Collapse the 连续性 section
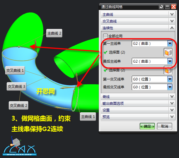The height and width of the screenshot is (158, 179). point(138,28)
